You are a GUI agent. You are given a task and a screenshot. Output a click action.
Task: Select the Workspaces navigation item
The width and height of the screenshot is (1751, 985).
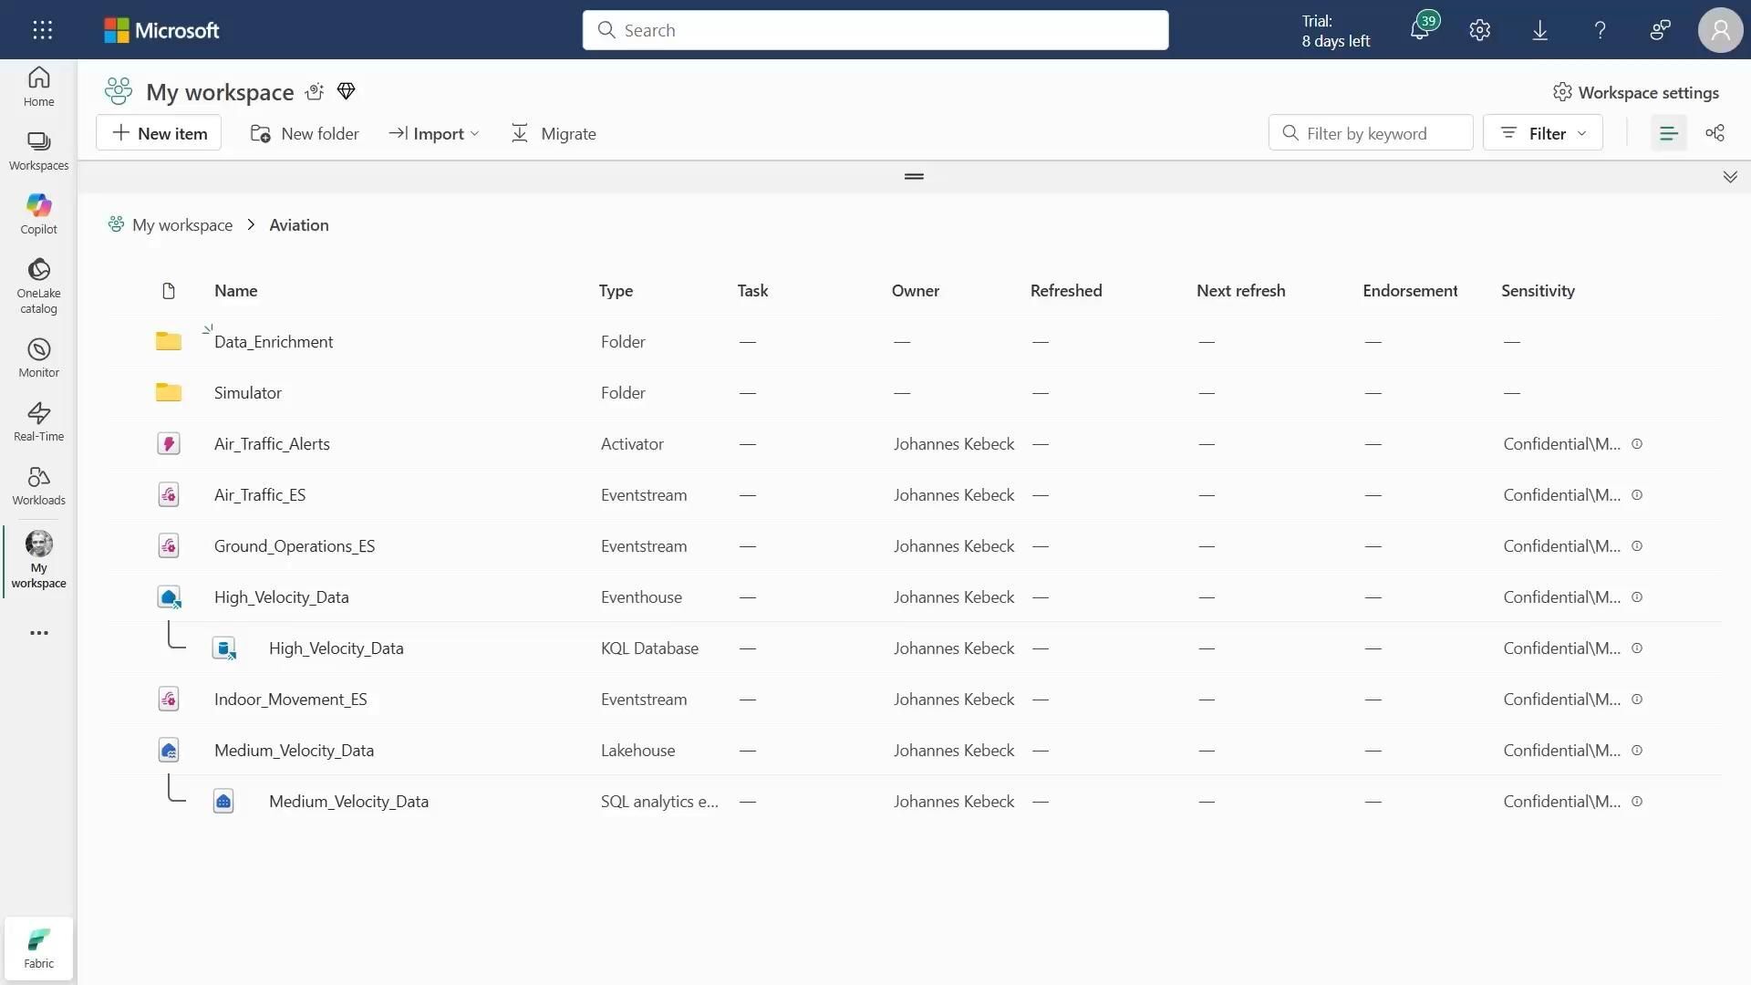[38, 150]
